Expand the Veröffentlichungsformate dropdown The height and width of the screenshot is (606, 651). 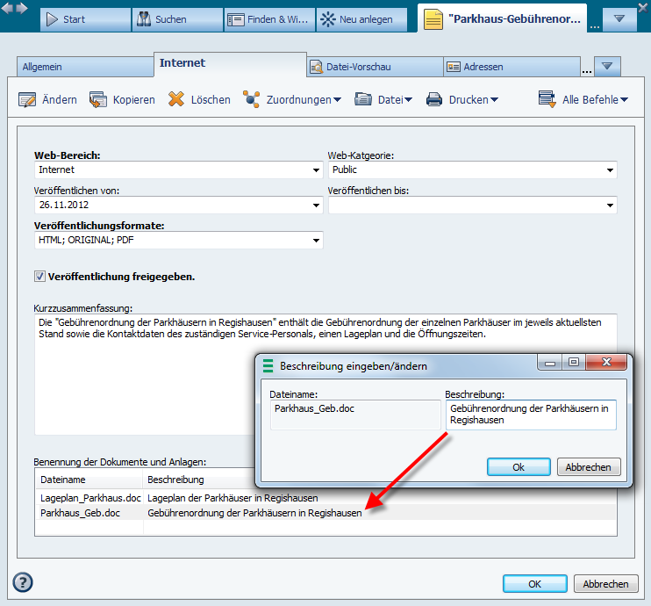coord(316,241)
